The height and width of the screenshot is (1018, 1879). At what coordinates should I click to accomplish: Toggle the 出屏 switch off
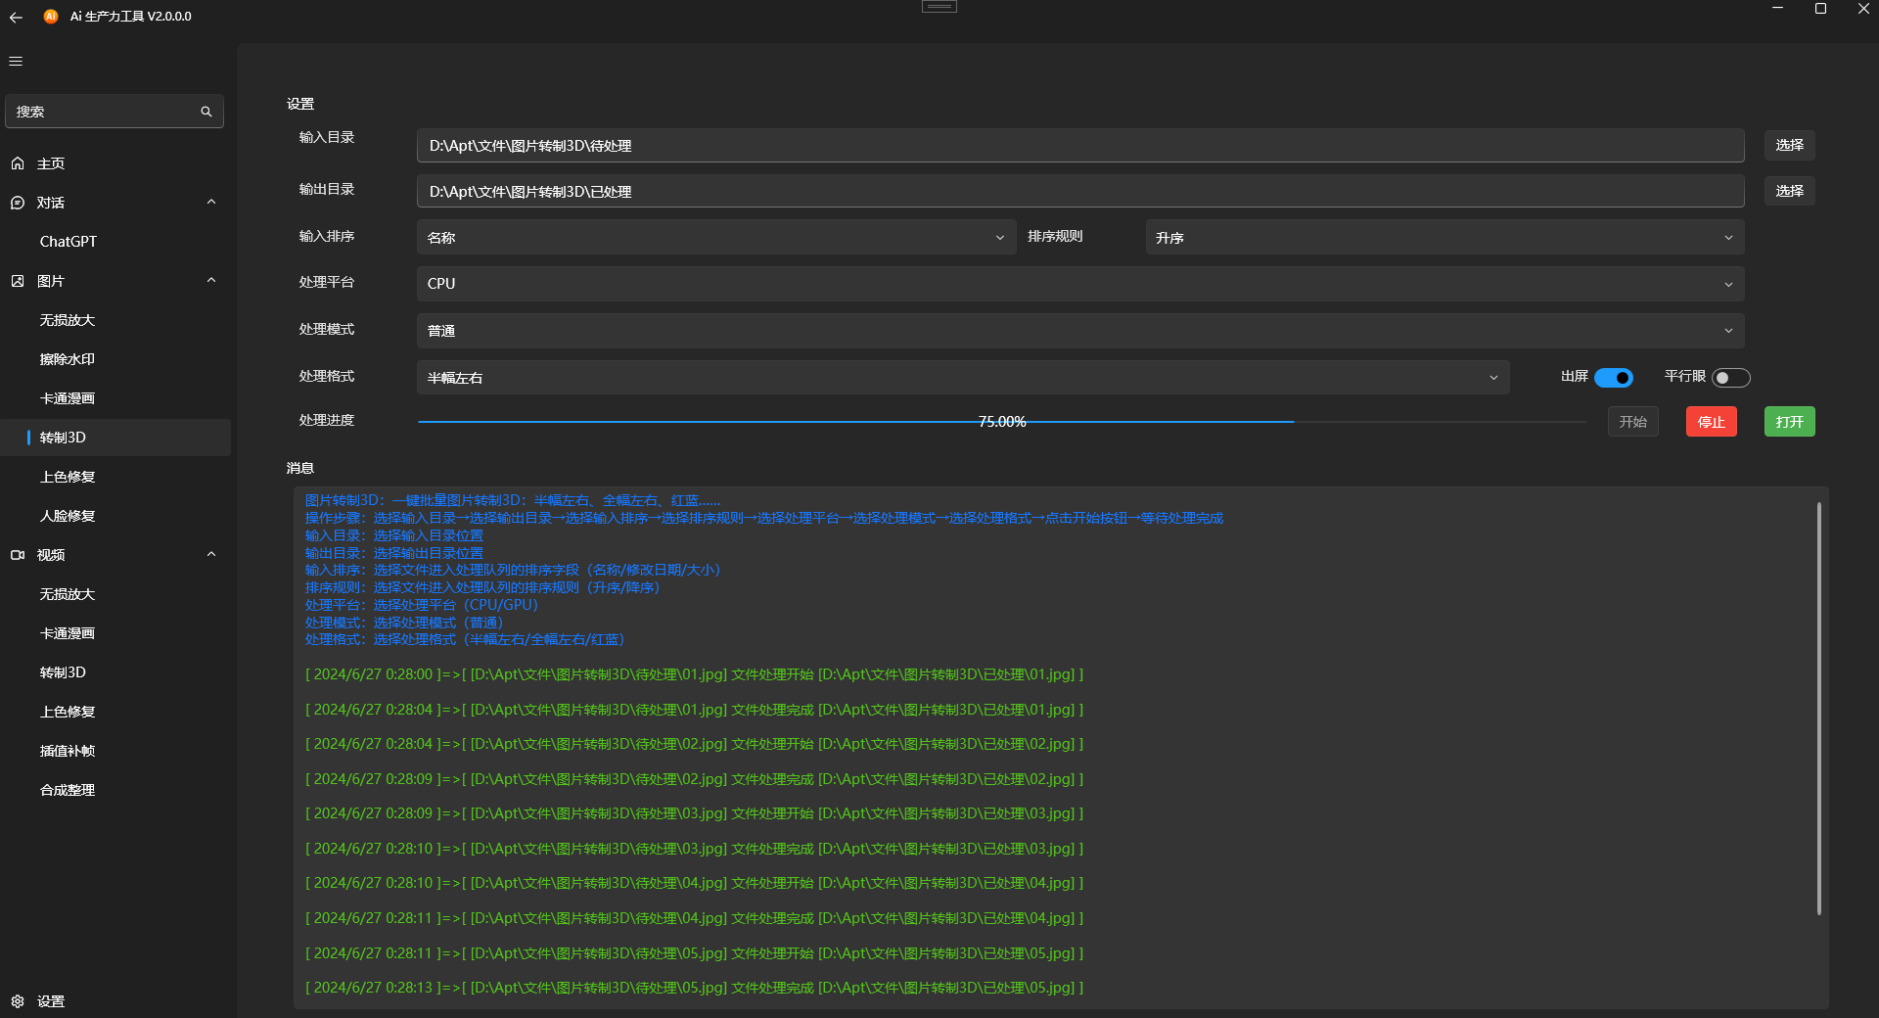[x=1614, y=378]
